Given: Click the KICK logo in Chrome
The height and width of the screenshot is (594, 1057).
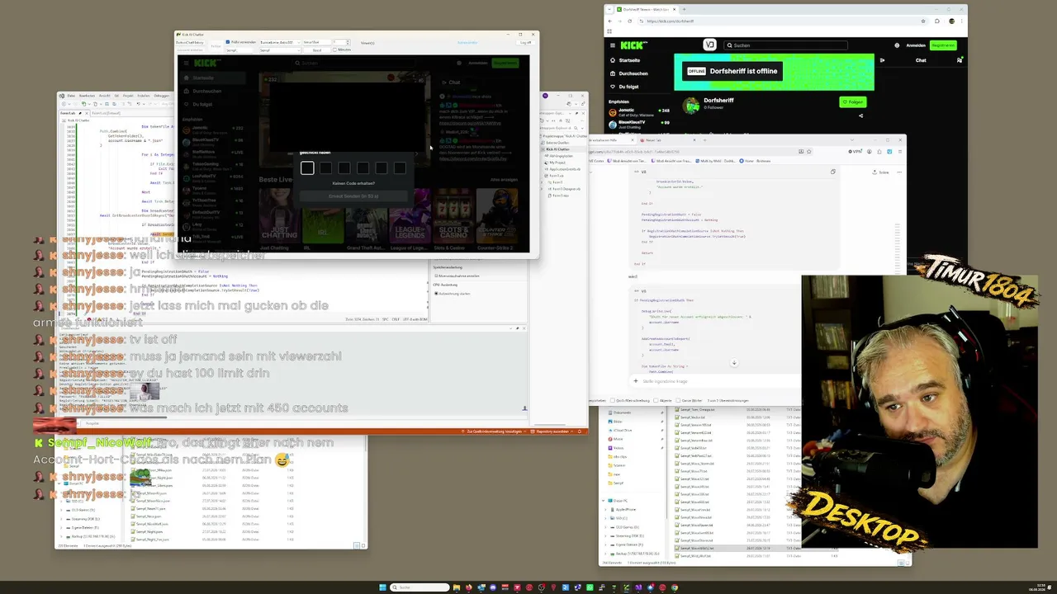Looking at the screenshot, I should (633, 45).
